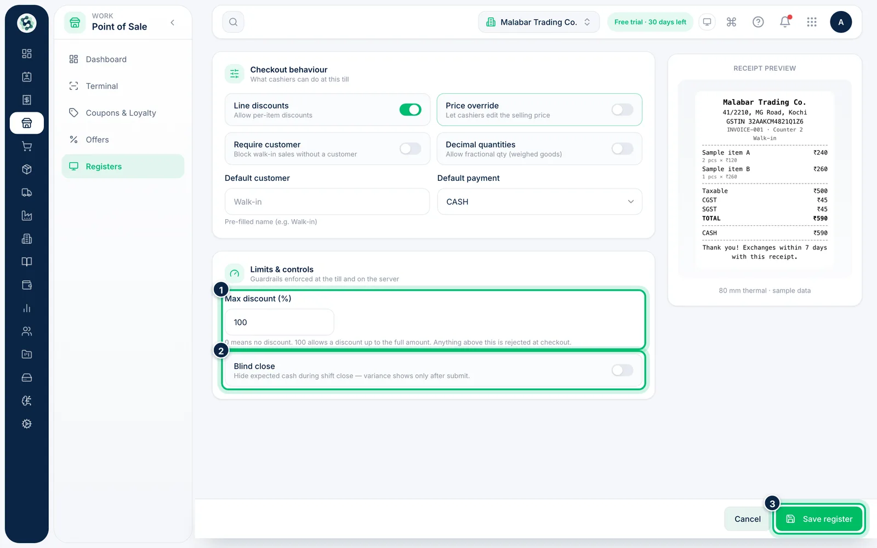877x548 pixels.
Task: Go to the Dashboard menu item
Action: pyautogui.click(x=123, y=59)
